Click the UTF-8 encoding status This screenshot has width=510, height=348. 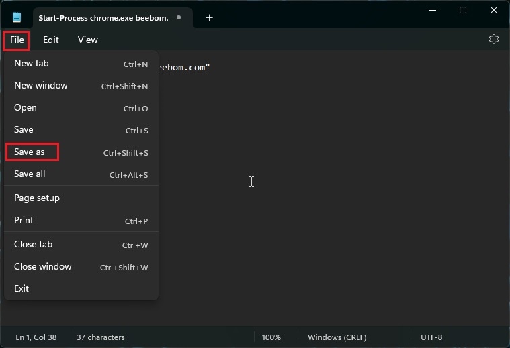(x=431, y=337)
